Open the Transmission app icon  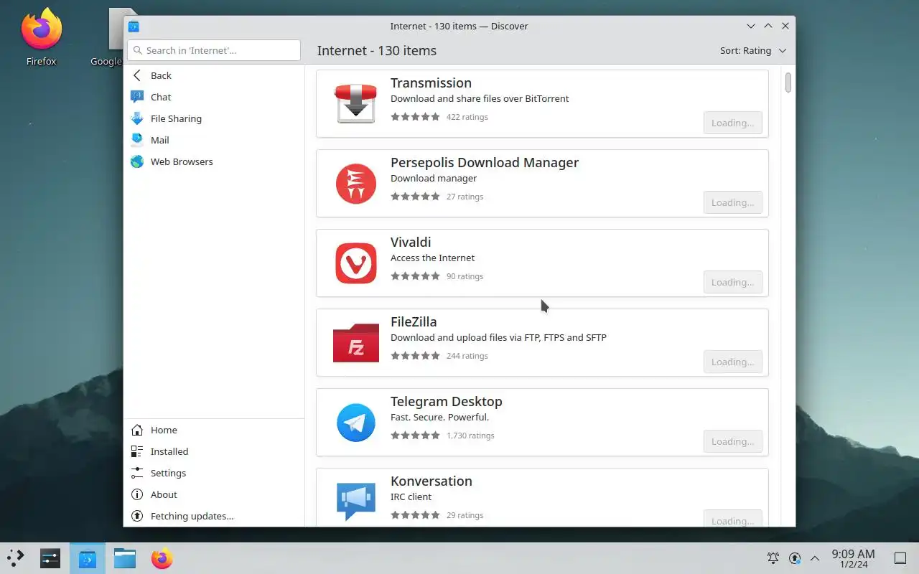pyautogui.click(x=356, y=103)
